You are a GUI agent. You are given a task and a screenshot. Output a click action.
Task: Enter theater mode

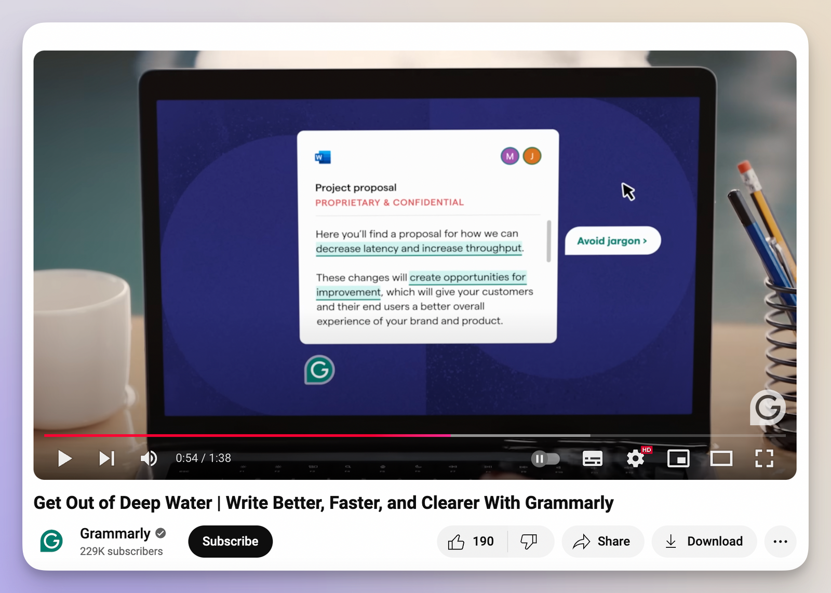(721, 459)
